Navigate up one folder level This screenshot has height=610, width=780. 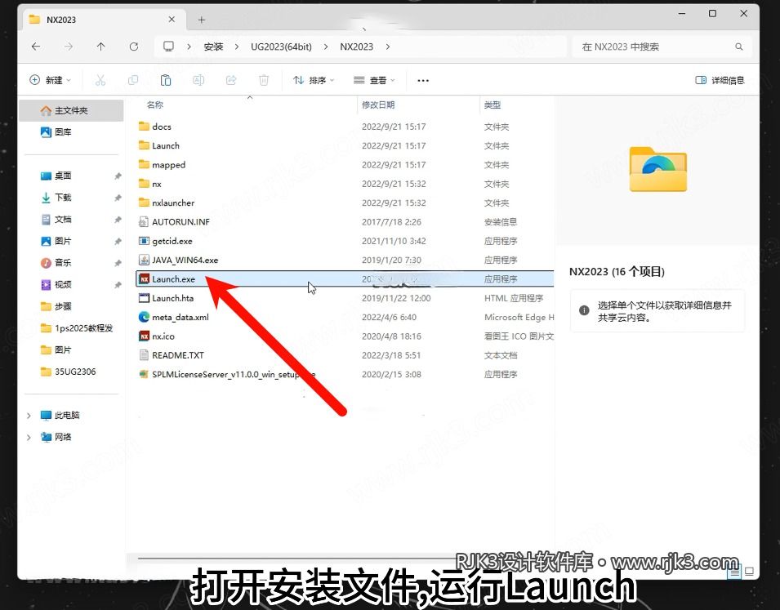(101, 47)
